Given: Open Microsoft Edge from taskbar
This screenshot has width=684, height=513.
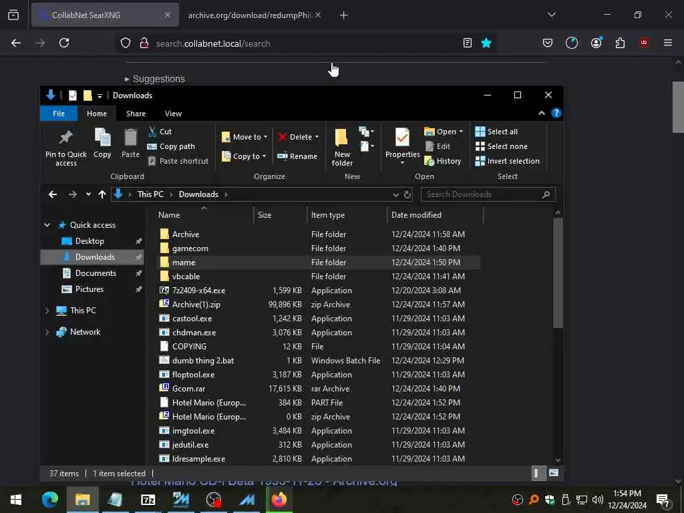Looking at the screenshot, I should tap(49, 500).
